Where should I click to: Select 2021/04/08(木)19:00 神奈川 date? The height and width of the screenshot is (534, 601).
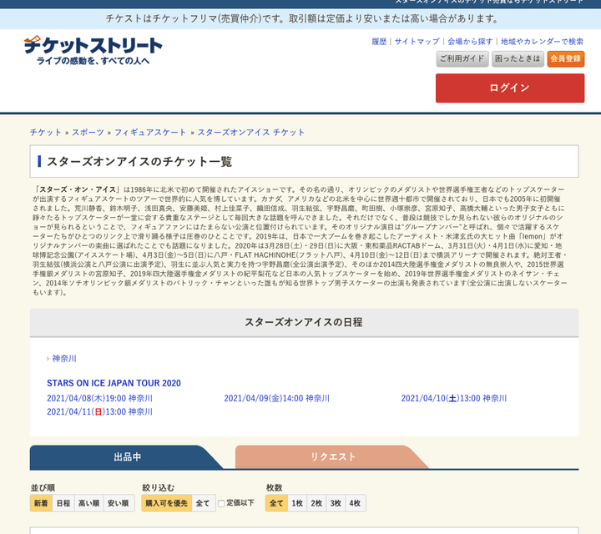[99, 398]
